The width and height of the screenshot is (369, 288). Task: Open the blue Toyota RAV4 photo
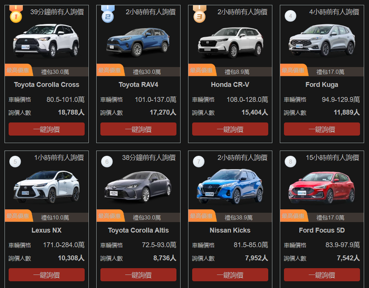[138, 42]
